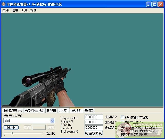Click the next frame >> button

click(x=51, y=127)
